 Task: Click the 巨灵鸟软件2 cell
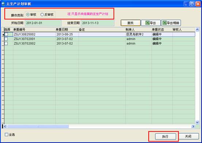(x=138, y=34)
